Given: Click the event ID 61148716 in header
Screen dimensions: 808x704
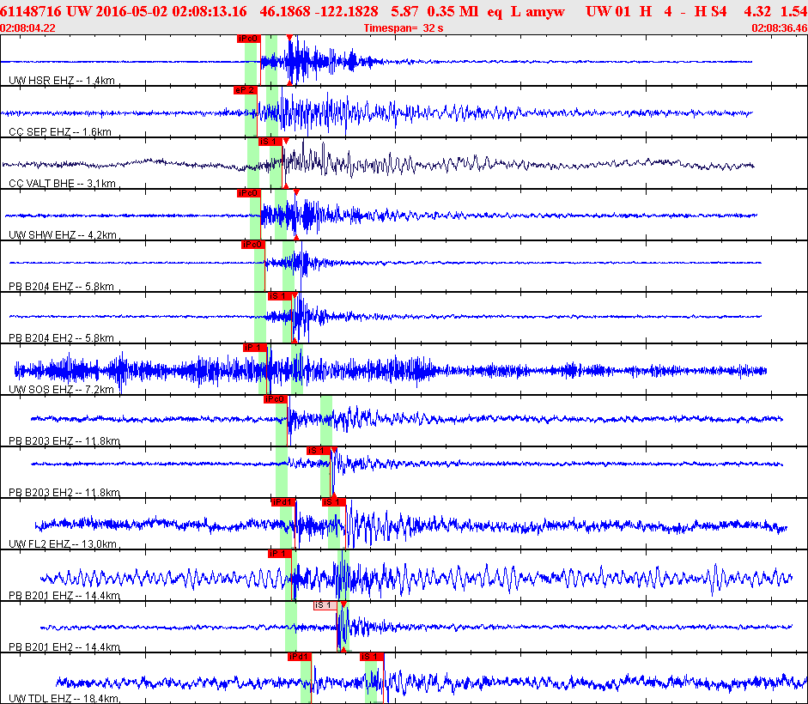Looking at the screenshot, I should [x=30, y=11].
